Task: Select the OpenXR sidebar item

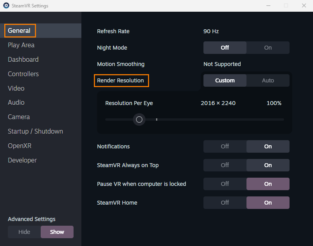Action: [x=20, y=146]
